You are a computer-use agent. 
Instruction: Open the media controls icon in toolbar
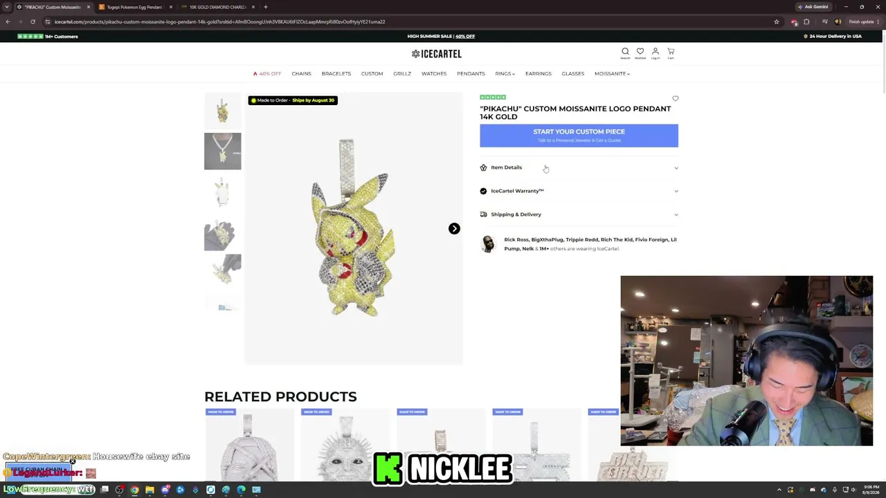point(824,21)
